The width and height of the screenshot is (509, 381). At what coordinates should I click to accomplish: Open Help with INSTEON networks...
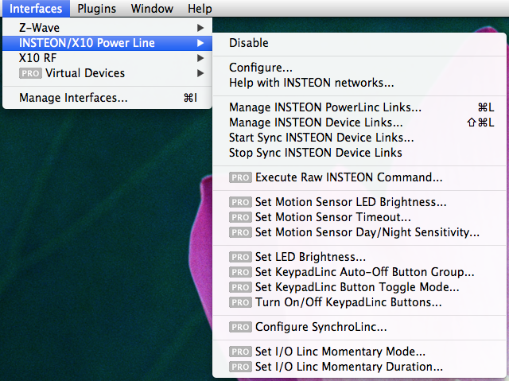pos(359,83)
